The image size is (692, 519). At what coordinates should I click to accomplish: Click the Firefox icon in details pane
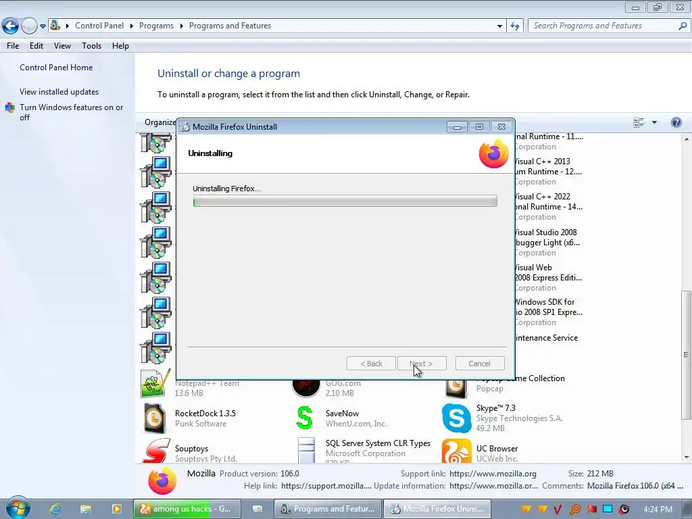pyautogui.click(x=162, y=481)
